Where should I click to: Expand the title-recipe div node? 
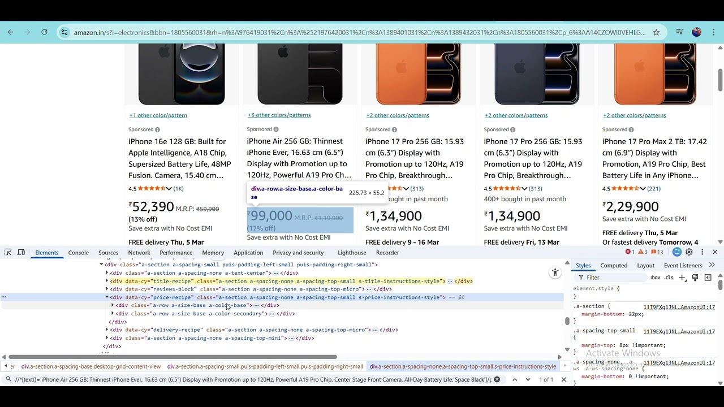[107, 281]
